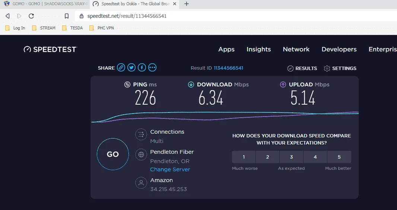
Task: Rate download speed 4
Action: [315, 157]
